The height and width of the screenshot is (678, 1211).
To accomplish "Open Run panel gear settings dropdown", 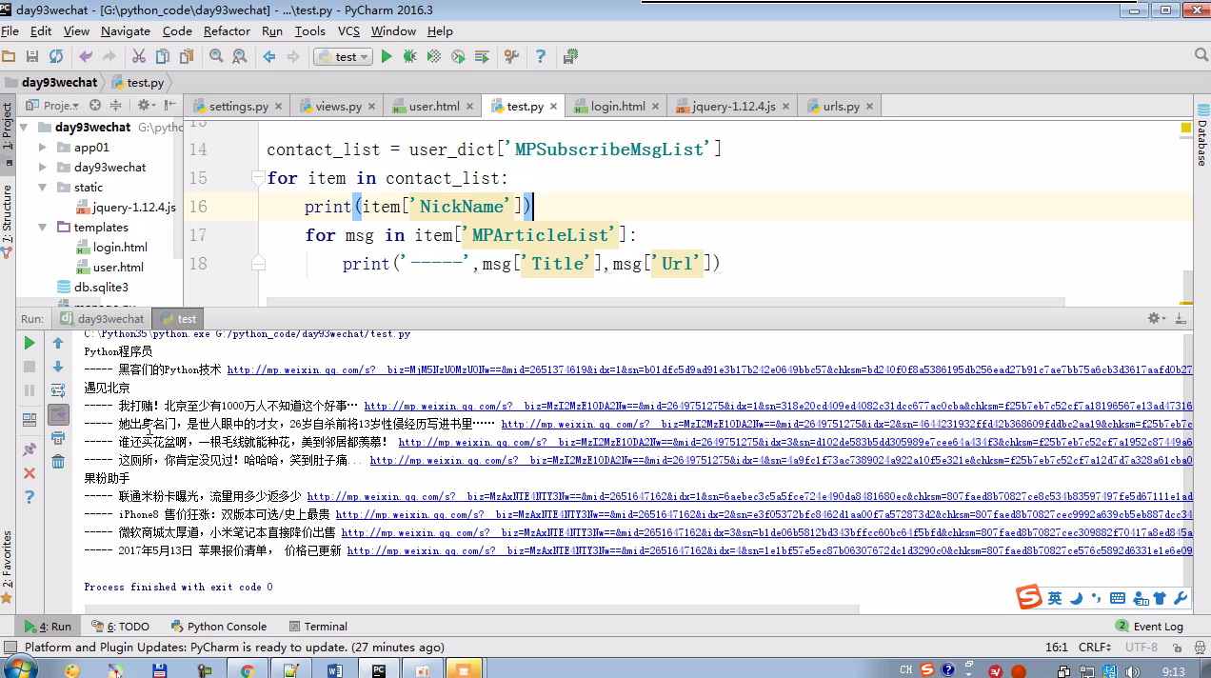I will 1157,318.
